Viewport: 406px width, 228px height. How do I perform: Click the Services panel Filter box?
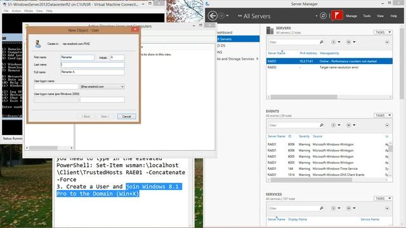tap(293, 208)
